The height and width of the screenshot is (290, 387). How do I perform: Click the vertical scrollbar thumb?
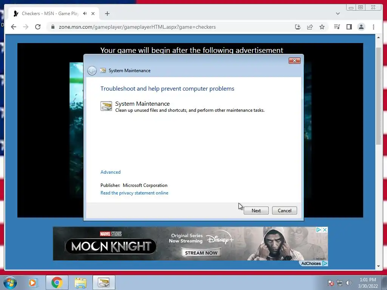pos(378,96)
